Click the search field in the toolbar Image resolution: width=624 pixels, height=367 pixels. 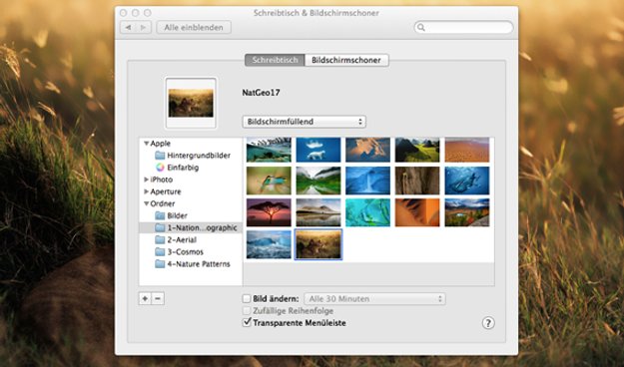click(x=464, y=27)
